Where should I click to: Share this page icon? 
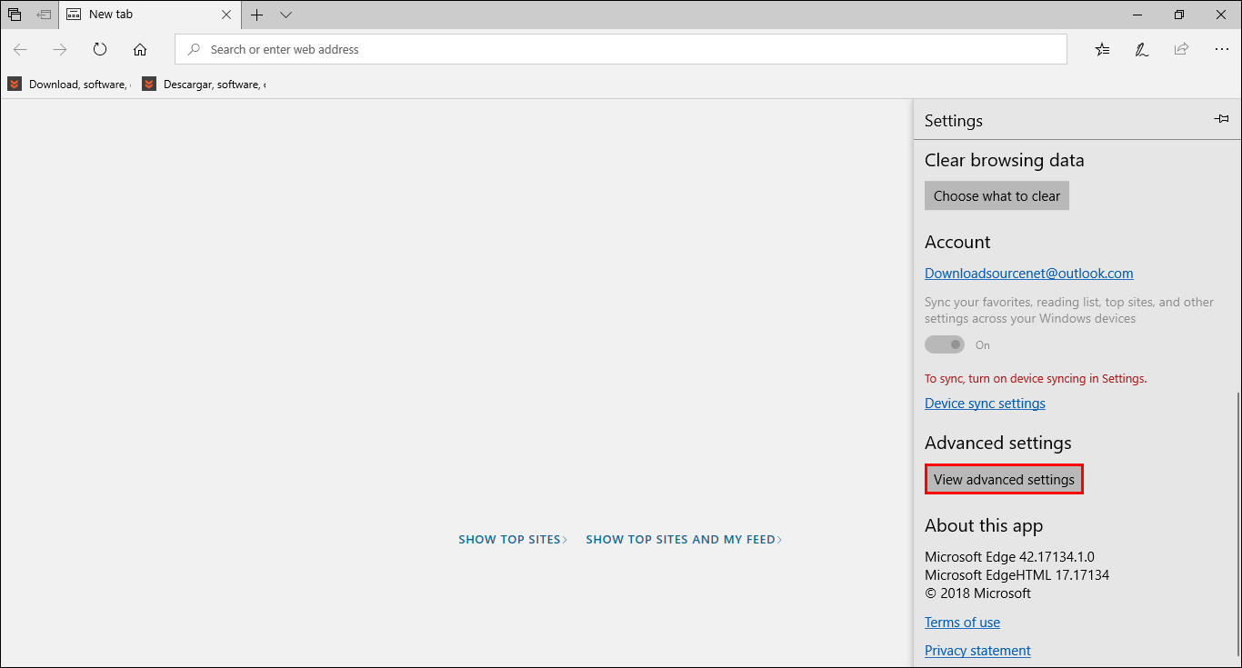point(1181,49)
